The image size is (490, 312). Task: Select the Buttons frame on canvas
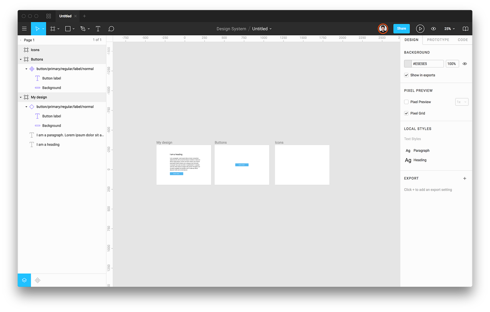242,165
